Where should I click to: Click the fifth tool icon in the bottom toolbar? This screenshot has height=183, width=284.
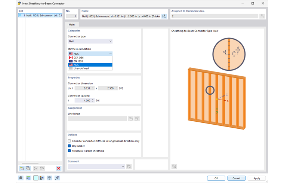click(x=49, y=178)
